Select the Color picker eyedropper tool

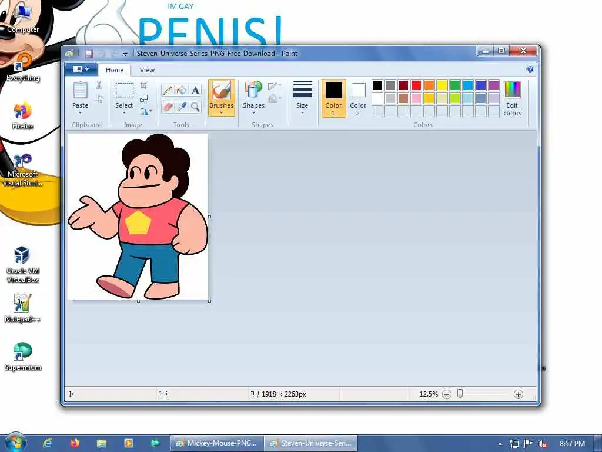click(x=181, y=107)
